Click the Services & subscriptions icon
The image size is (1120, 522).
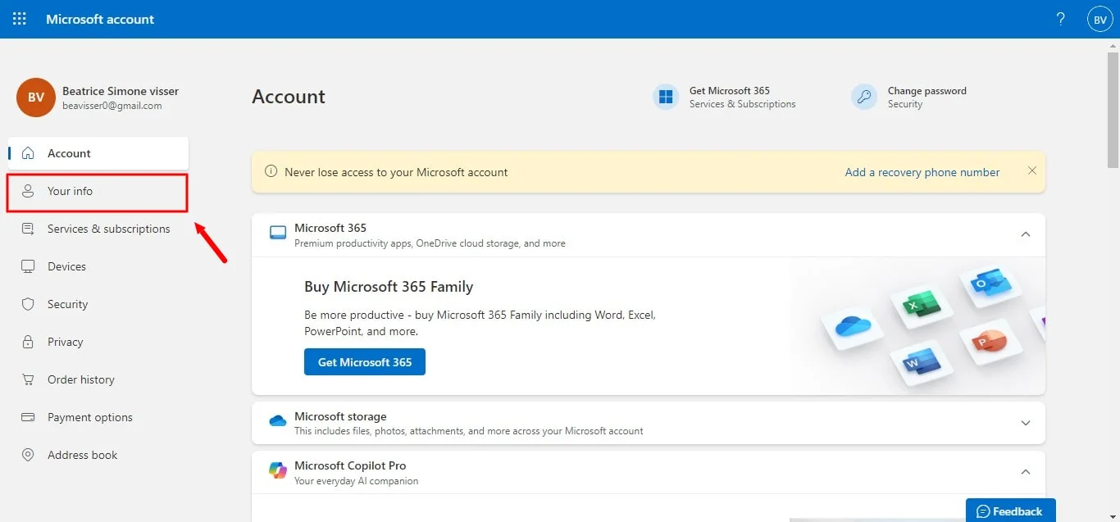point(28,229)
